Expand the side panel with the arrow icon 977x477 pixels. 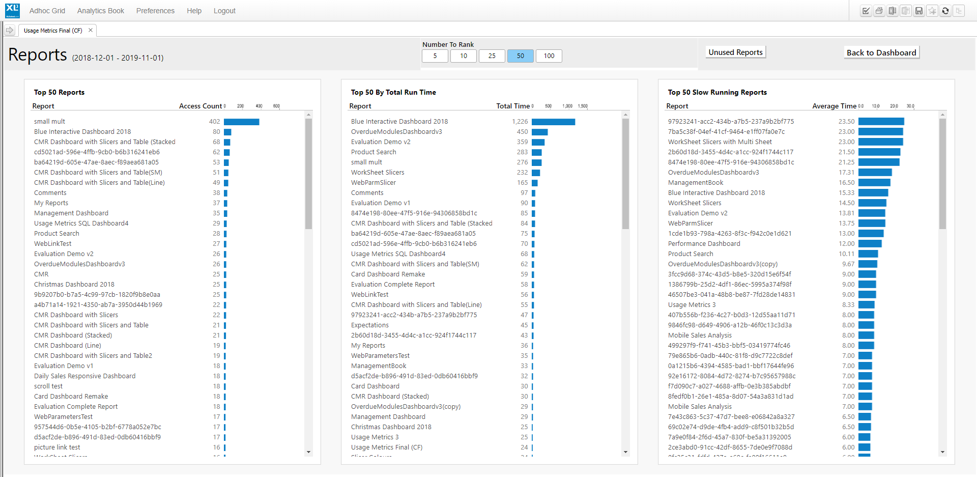[9, 30]
